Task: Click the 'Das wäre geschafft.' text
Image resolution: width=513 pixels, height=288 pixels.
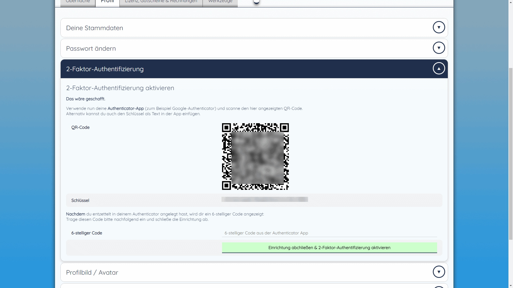Action: [86, 99]
